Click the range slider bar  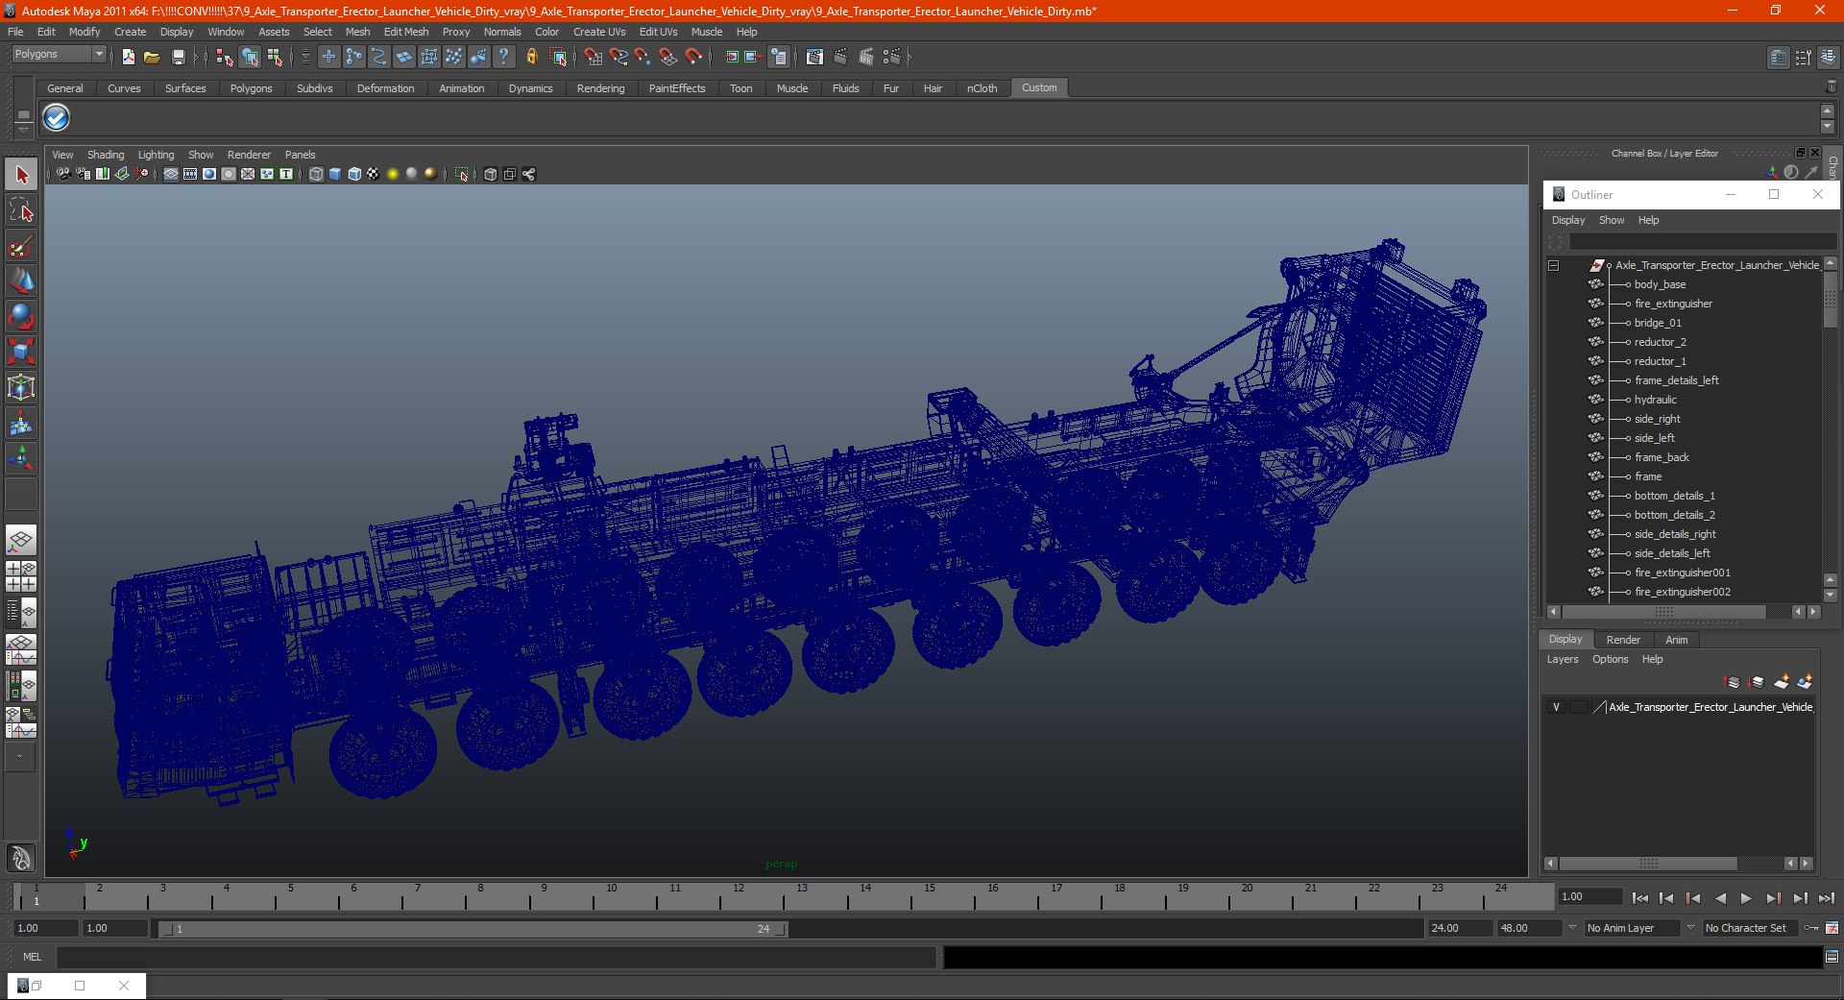[x=473, y=929]
